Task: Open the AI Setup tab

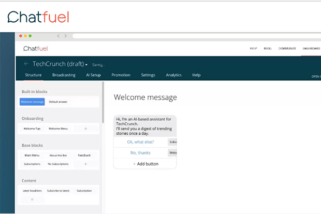Action: [x=93, y=75]
